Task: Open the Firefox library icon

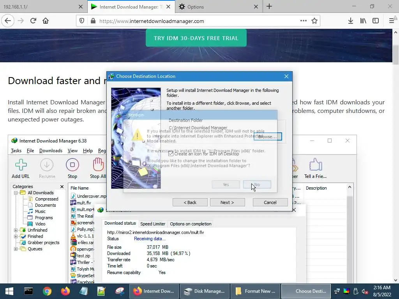Action: [363, 21]
